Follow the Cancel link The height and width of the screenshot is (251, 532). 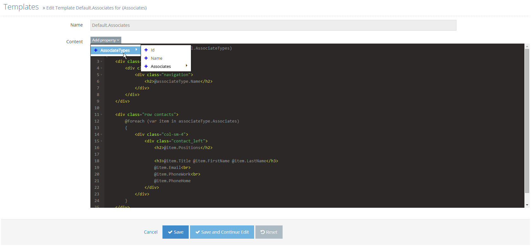coord(150,232)
